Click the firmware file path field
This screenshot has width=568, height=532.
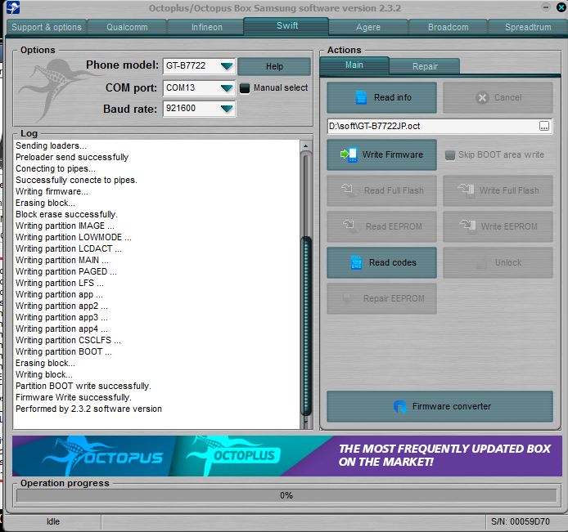pos(433,126)
